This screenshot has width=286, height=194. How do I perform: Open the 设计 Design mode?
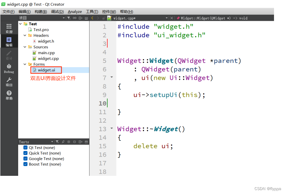click(9, 55)
